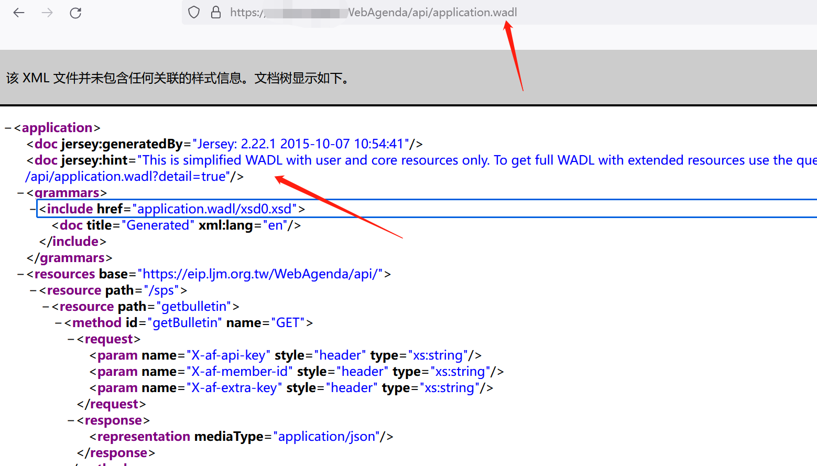Click the padlock site security icon
The height and width of the screenshot is (466, 817).
point(216,12)
